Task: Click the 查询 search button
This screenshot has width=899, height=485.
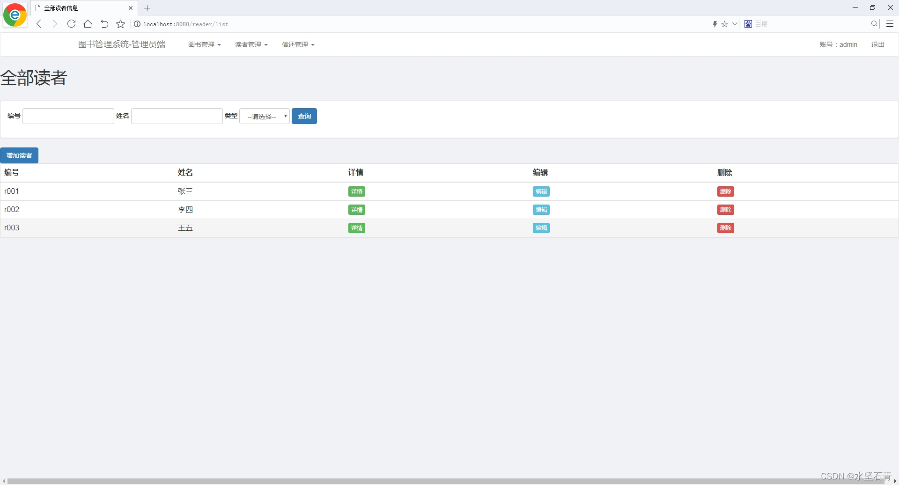Action: coord(304,116)
